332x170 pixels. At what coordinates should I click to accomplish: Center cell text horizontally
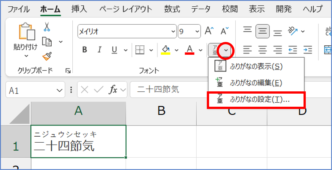[263, 50]
